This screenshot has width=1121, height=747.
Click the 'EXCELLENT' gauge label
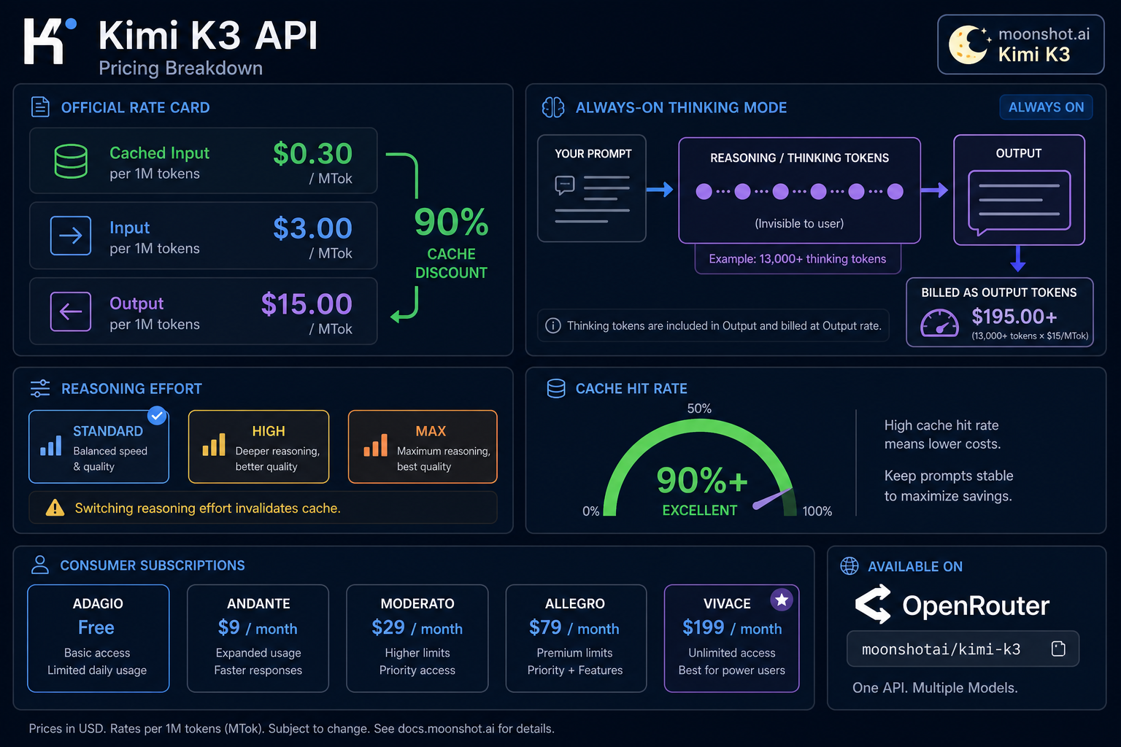pyautogui.click(x=700, y=510)
